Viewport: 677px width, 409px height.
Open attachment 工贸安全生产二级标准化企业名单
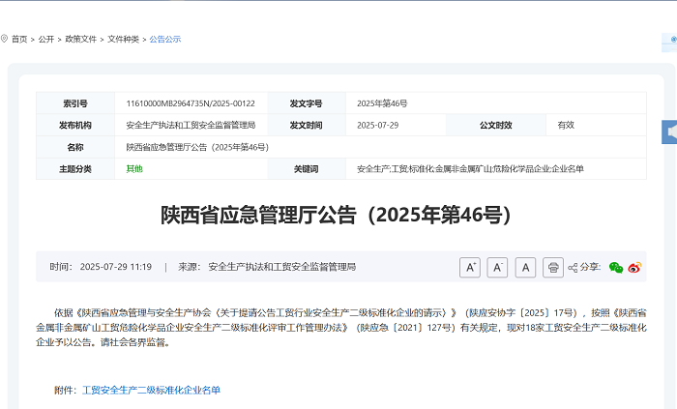point(151,390)
